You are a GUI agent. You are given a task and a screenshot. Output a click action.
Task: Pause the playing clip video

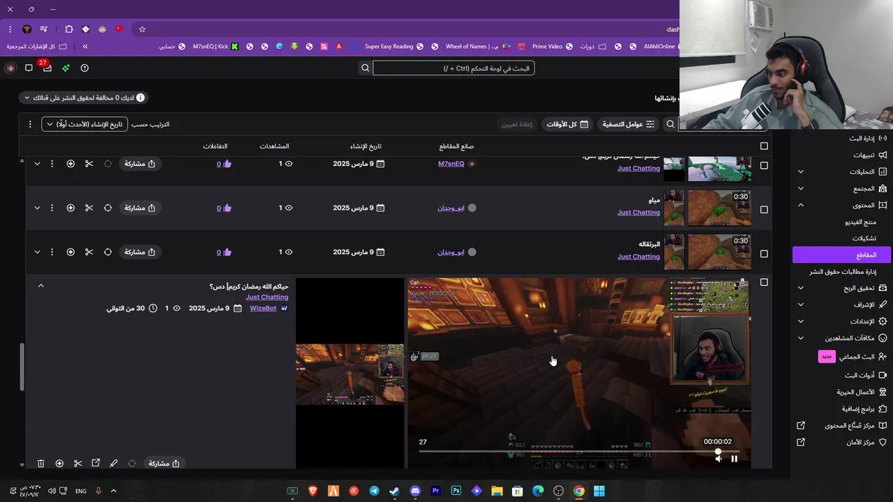[735, 459]
